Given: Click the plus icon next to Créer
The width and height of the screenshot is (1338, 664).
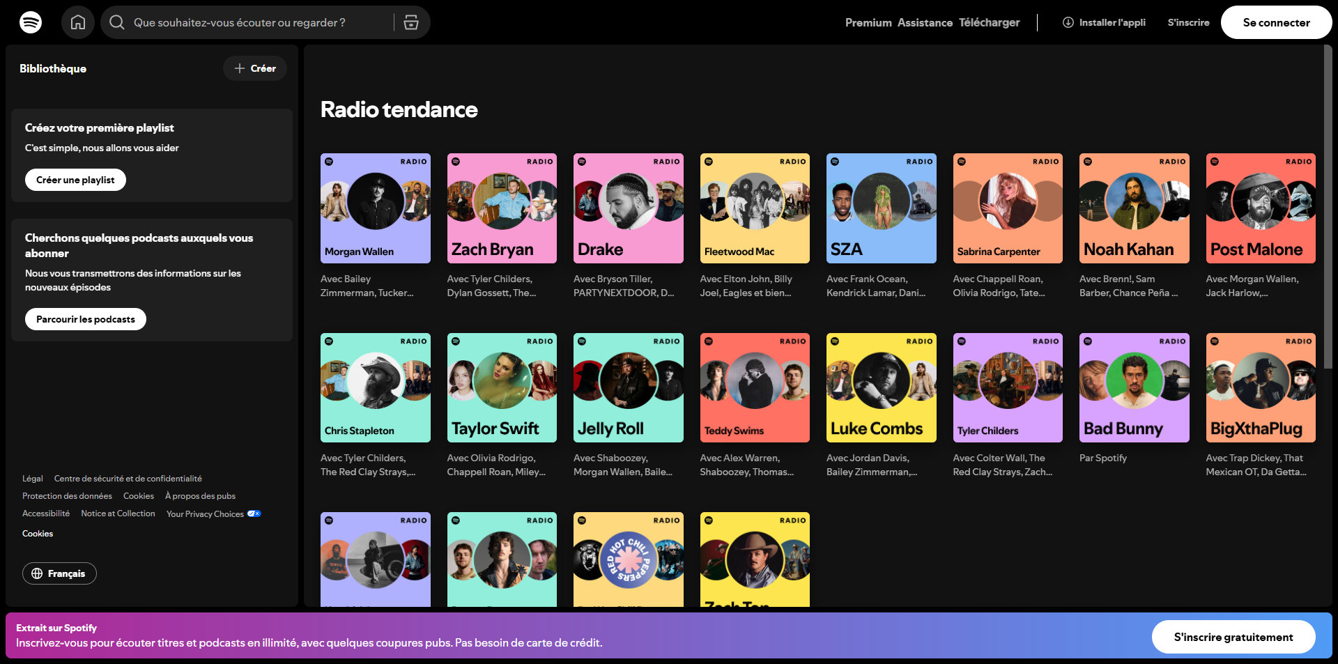Looking at the screenshot, I should point(240,68).
